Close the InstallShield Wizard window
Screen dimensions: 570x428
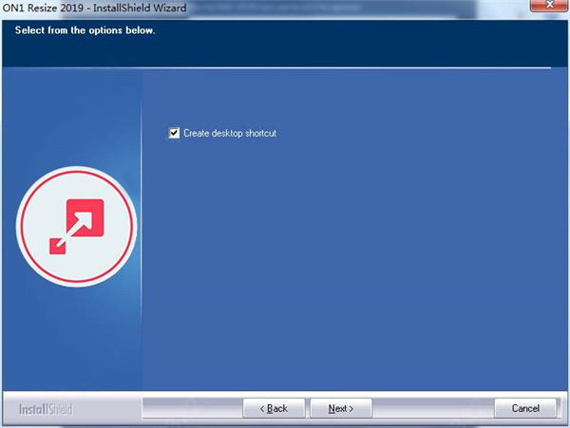(x=549, y=5)
